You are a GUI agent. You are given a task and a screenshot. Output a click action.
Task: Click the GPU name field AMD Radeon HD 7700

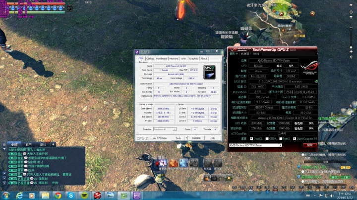[273, 61]
